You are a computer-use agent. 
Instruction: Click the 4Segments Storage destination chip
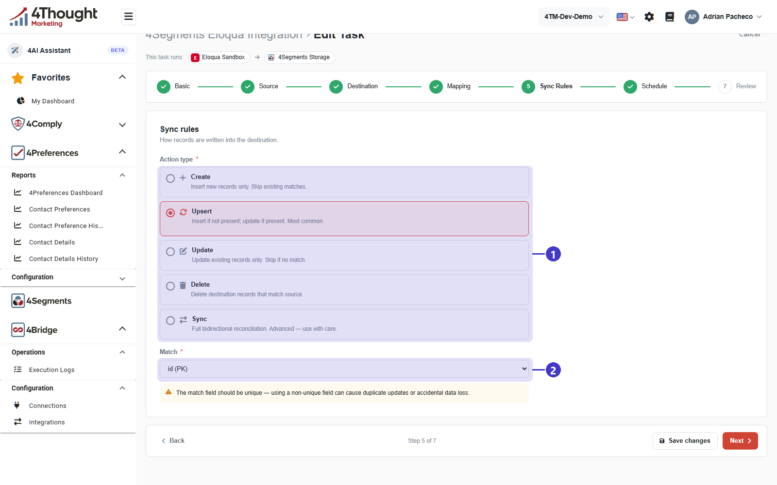tap(300, 57)
